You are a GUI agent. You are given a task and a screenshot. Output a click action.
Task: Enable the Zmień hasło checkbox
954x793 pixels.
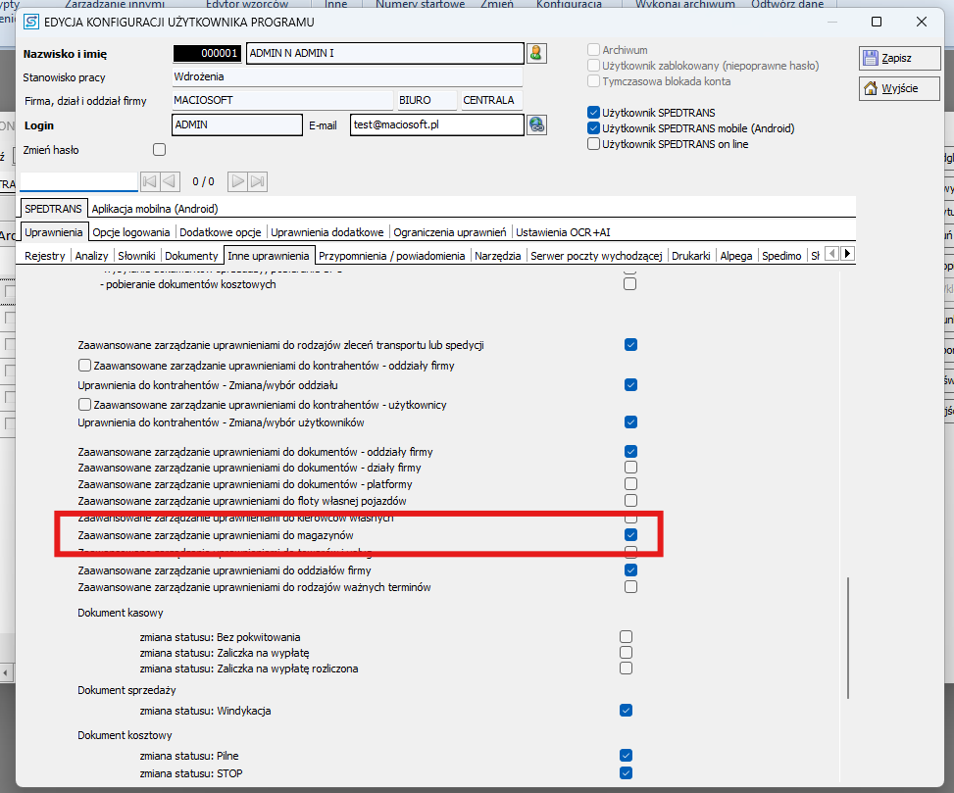(160, 150)
